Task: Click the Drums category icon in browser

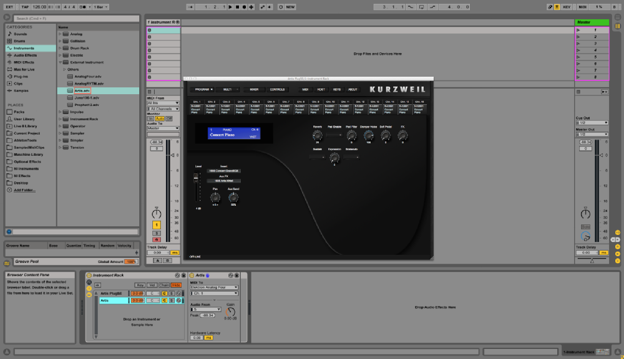Action: (x=9, y=41)
